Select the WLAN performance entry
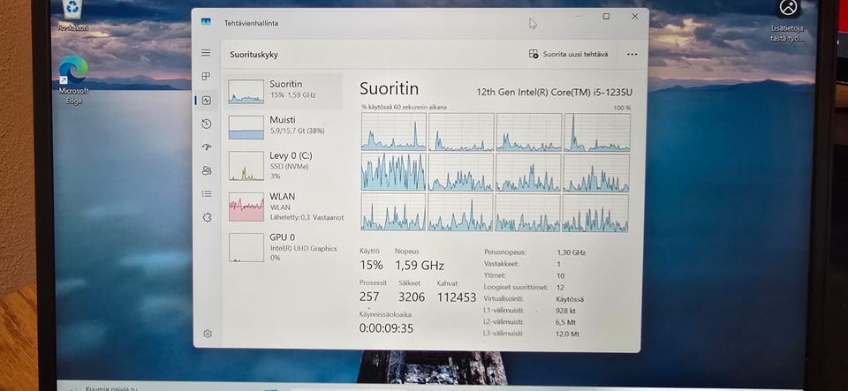 (284, 207)
